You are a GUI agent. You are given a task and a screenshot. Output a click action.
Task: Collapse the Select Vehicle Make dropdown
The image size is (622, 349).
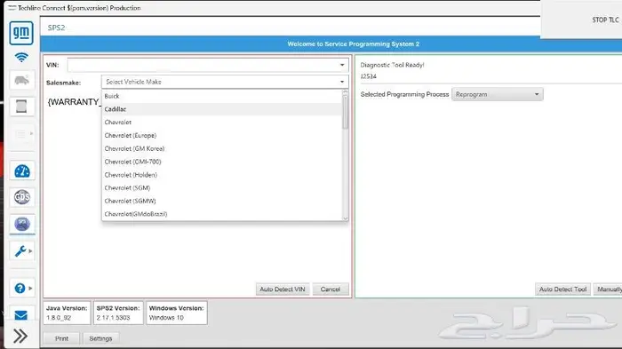(x=342, y=82)
